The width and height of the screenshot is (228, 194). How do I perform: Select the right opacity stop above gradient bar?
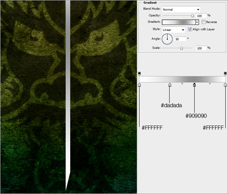225,74
